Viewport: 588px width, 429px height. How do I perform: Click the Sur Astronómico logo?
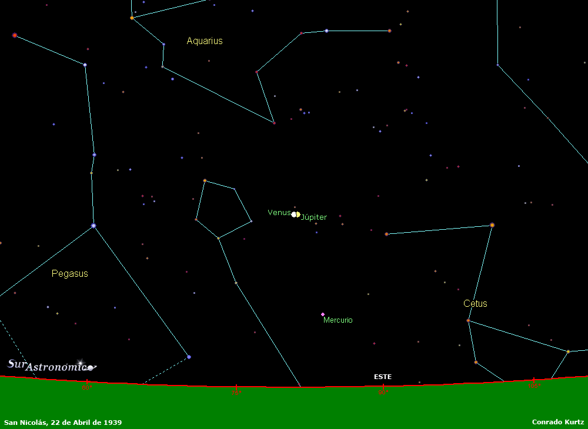(x=51, y=366)
